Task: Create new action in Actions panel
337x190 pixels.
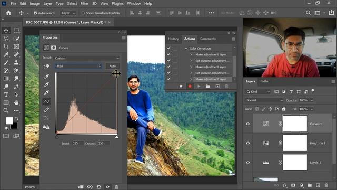Action: click(x=217, y=86)
